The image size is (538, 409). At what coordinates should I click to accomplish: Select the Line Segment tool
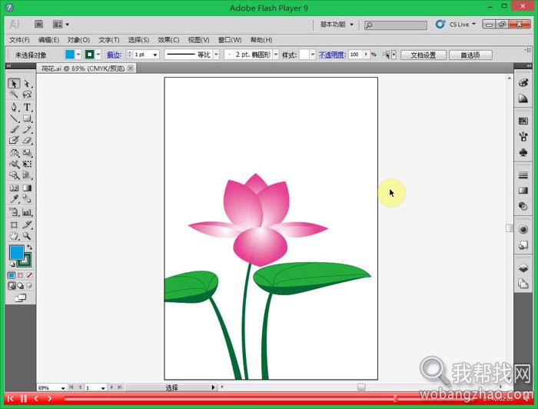click(x=14, y=118)
